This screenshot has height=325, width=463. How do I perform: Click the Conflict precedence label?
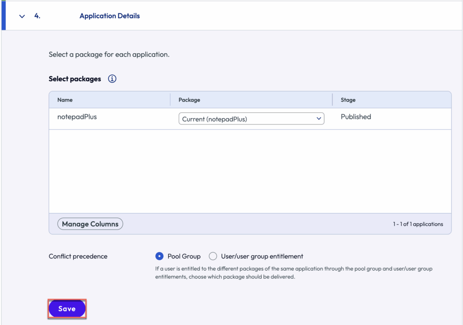pyautogui.click(x=78, y=256)
